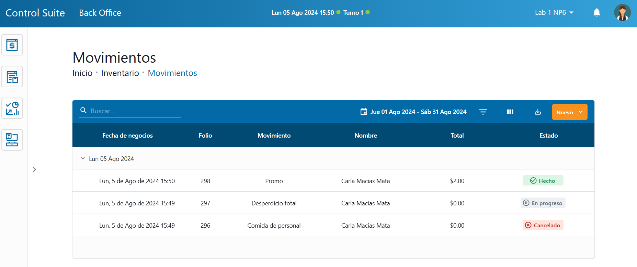Image resolution: width=637 pixels, height=267 pixels.
Task: Open the sales invoice sidebar icon
Action: [12, 45]
